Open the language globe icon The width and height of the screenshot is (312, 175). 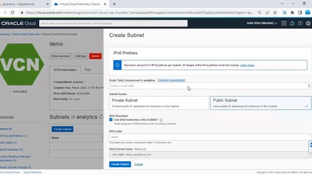(308, 23)
